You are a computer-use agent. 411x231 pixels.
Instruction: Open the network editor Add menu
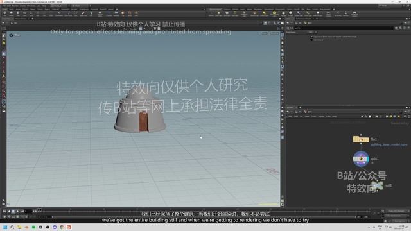[x=290, y=116]
